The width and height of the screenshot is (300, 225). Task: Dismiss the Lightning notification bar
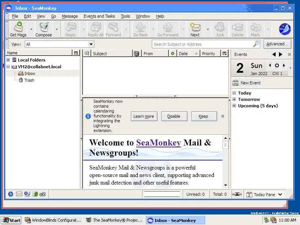click(222, 116)
